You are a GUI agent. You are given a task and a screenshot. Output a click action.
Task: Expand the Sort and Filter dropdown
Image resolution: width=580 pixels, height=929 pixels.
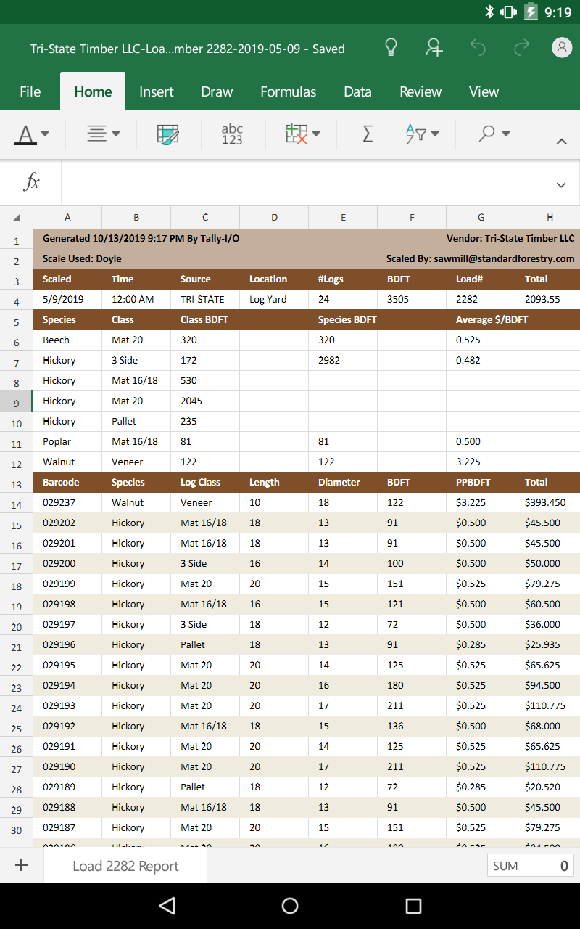click(x=435, y=134)
